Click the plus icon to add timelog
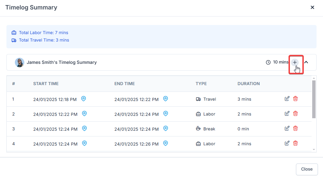The image size is (323, 178). click(x=295, y=62)
